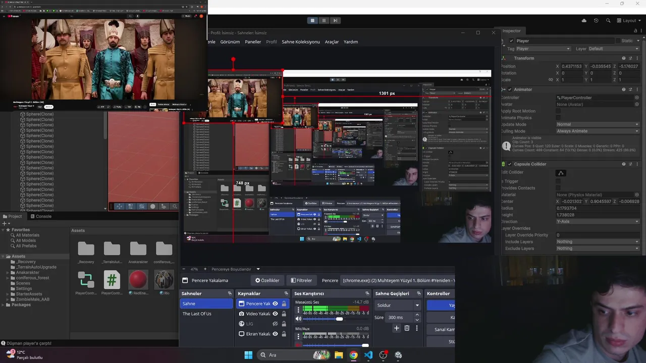The height and width of the screenshot is (363, 646).
Task: Open Transform component help icon
Action: coord(623,58)
